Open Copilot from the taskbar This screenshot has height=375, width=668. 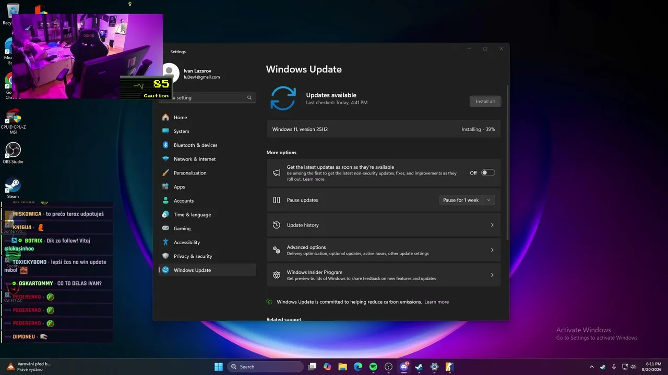[x=327, y=367]
